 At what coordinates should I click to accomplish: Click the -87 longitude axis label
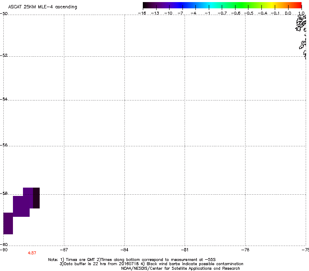coord(64,250)
